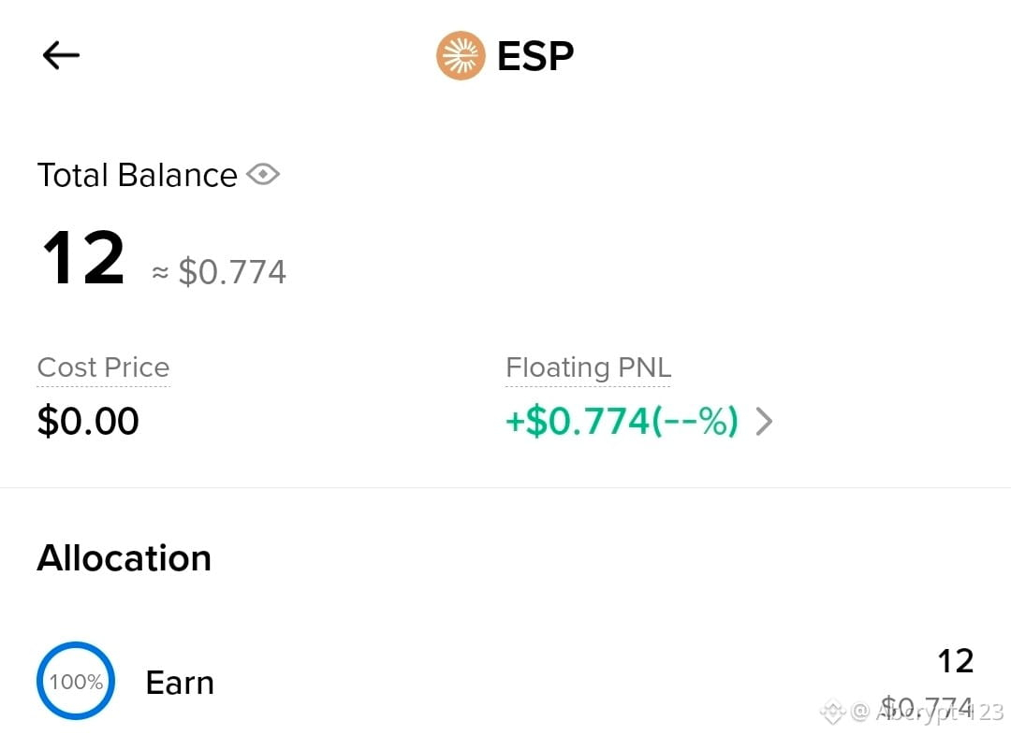
Task: Click the green +$0.774(--%) PNL value
Action: (622, 422)
